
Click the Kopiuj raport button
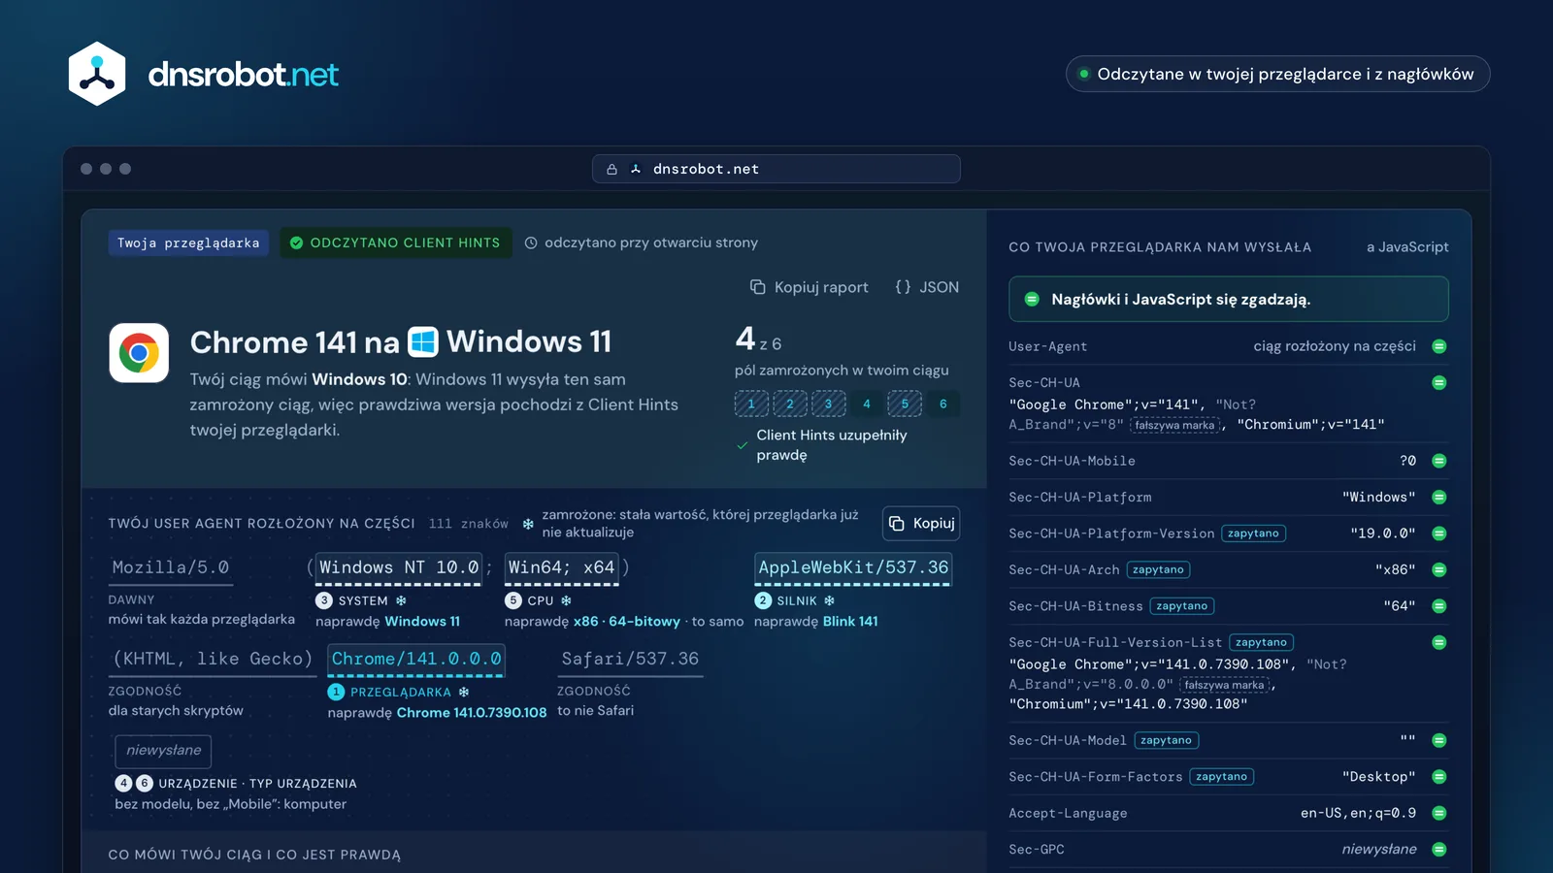pos(809,287)
